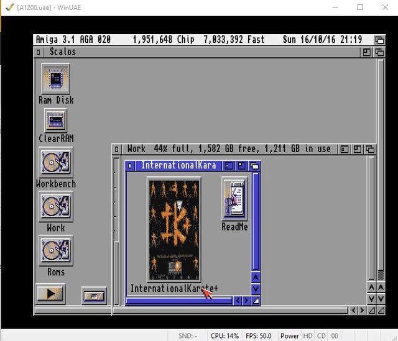Click the InternationalKara horizontal scrollbar bar
This screenshot has height=341, width=398.
pos(179,301)
